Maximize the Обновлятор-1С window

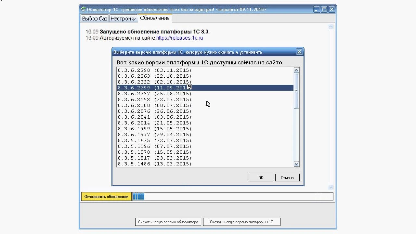click(324, 9)
